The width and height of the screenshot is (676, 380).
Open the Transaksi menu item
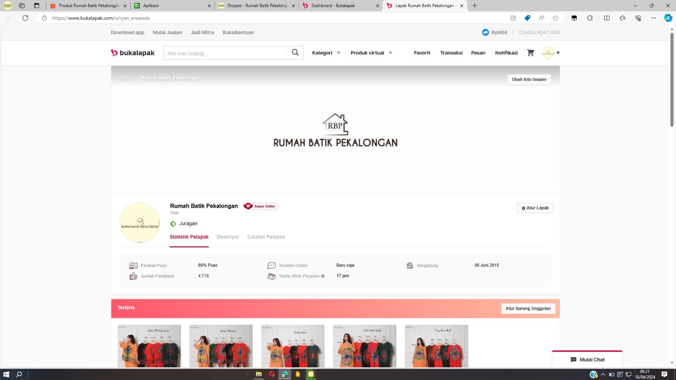tap(451, 53)
